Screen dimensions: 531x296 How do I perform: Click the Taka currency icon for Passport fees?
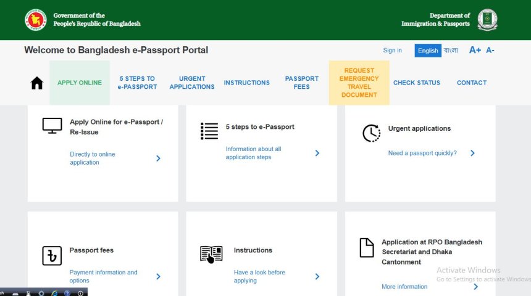point(52,256)
